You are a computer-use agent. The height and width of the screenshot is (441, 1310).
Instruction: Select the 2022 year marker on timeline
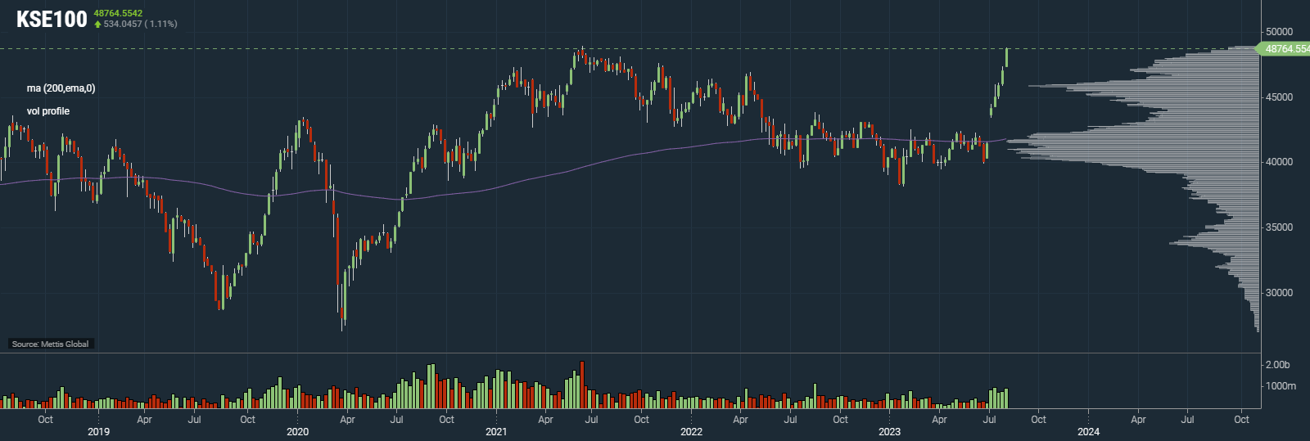tap(691, 432)
